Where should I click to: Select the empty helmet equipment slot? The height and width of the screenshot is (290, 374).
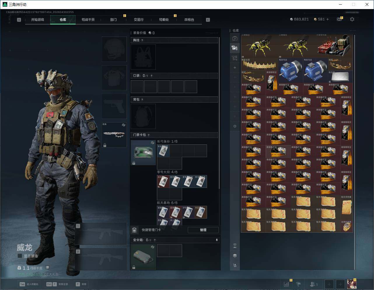[114, 49]
